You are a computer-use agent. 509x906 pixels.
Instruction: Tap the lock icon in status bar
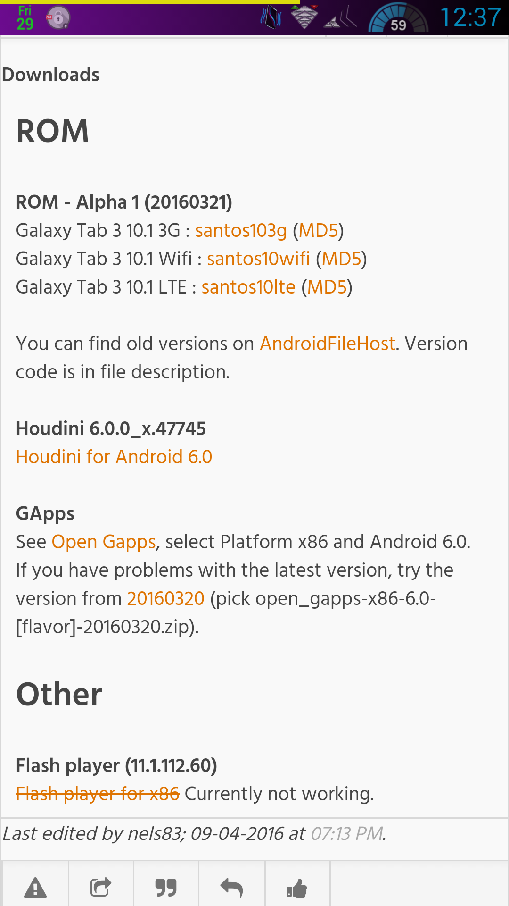[x=58, y=18]
